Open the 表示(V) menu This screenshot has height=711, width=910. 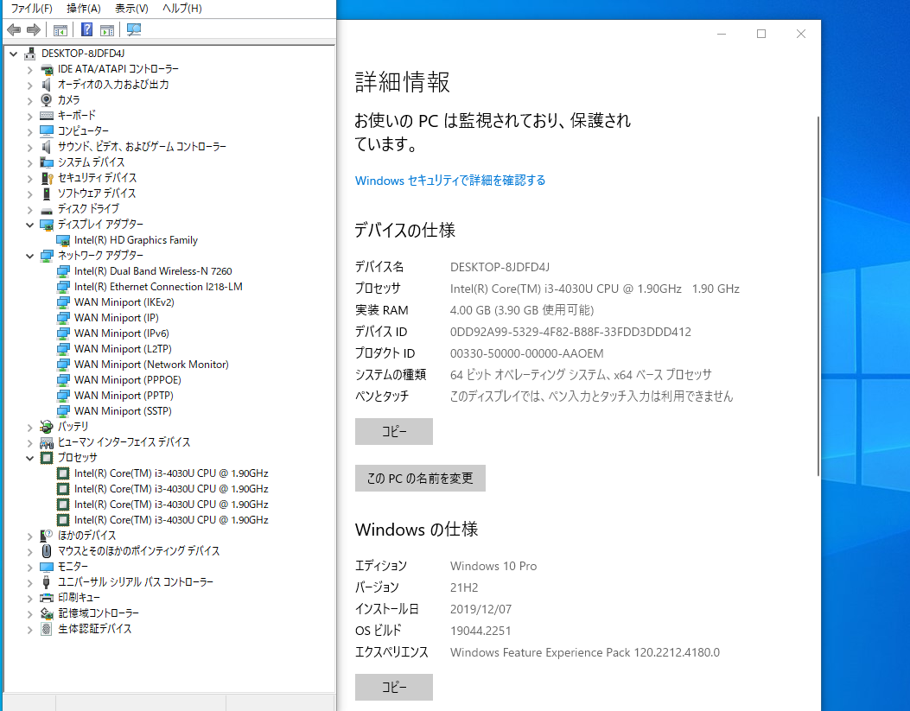131,8
